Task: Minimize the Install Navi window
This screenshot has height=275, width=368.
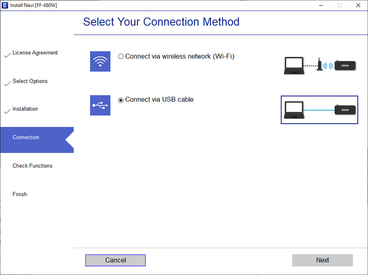Action: (321, 5)
